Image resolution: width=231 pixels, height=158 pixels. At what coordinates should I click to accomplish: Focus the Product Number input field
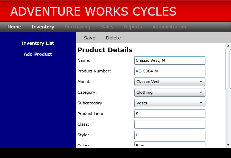pyautogui.click(x=170, y=71)
